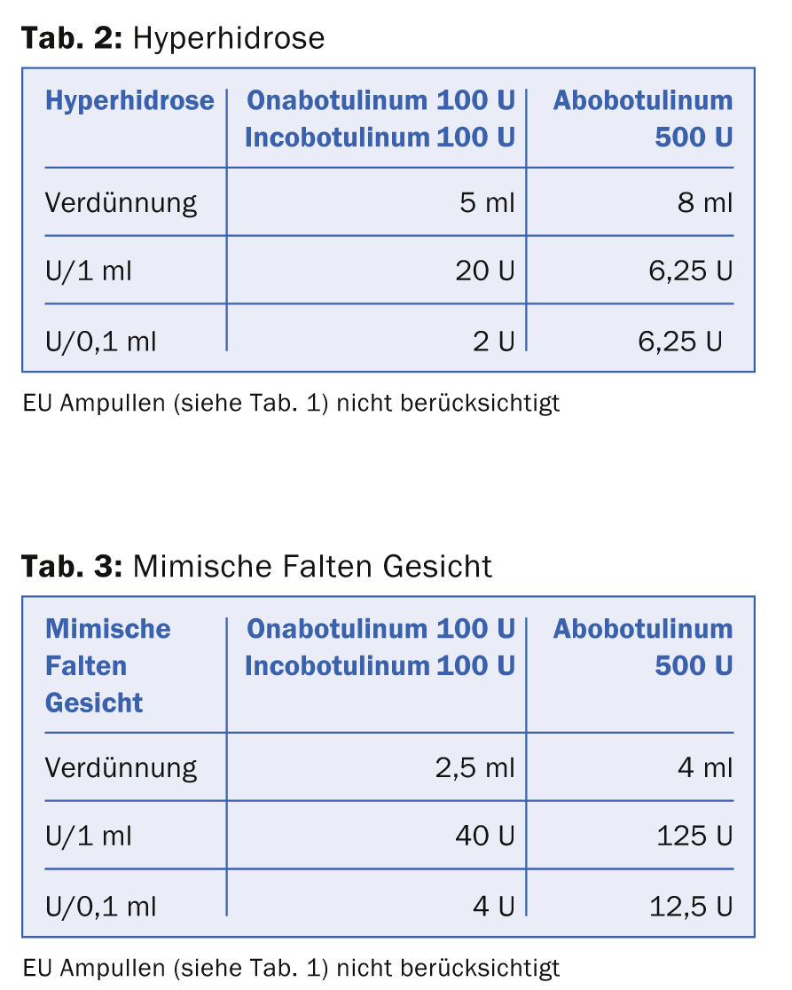Viewport: 792px width, 990px height.
Task: Select the "12,5 U" value cell
Action: click(690, 905)
